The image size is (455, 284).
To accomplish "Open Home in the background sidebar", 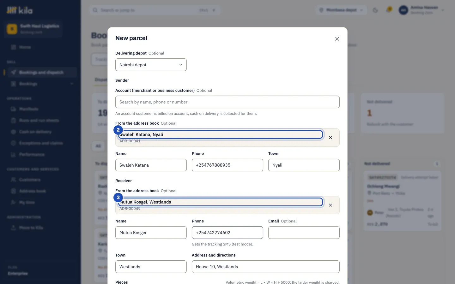I will (40, 47).
